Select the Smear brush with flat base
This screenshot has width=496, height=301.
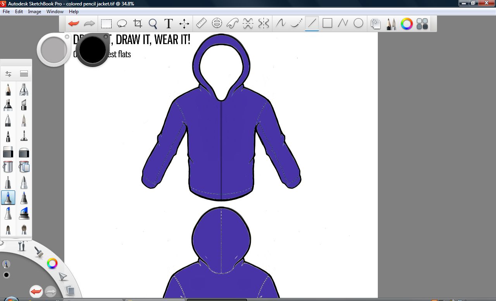(24, 136)
